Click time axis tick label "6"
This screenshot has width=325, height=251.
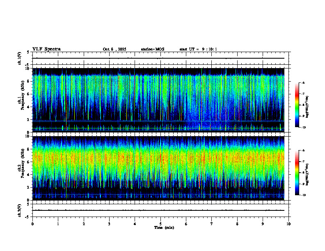click(186, 224)
